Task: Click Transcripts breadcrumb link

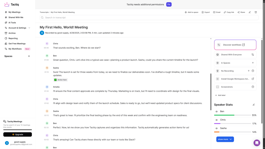Action: point(44,12)
